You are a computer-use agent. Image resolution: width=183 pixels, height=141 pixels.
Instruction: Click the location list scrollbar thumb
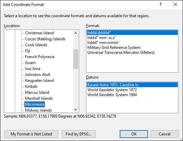[76, 59]
